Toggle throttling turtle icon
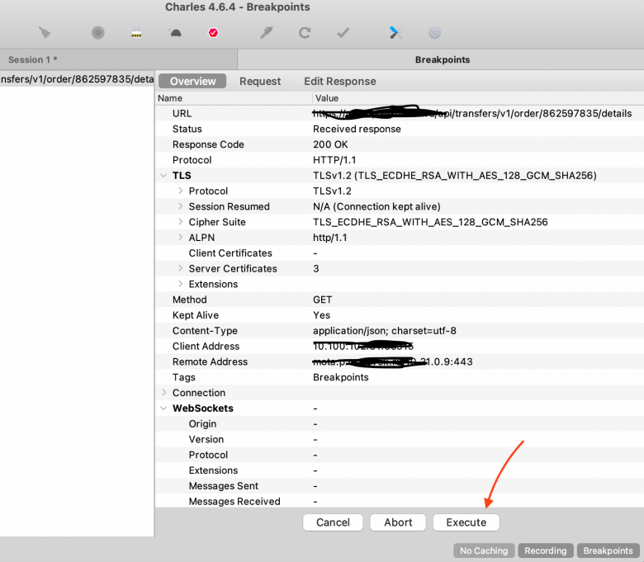 point(175,33)
